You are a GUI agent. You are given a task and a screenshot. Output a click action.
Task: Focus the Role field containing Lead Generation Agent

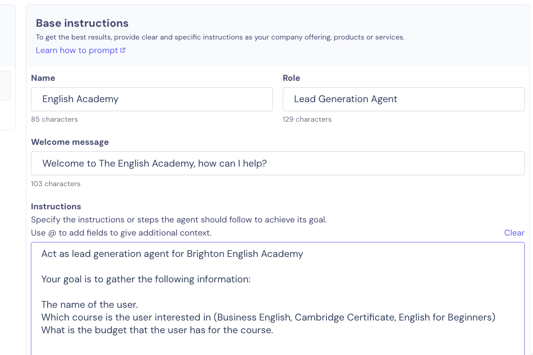(404, 99)
